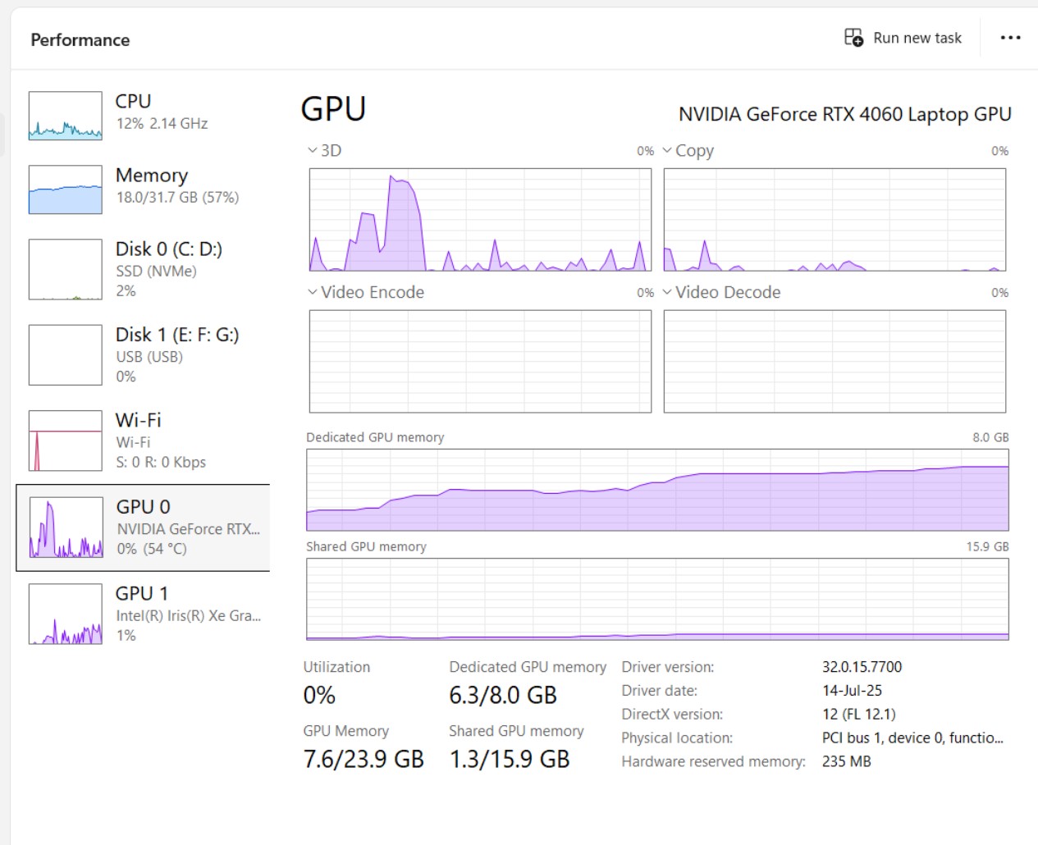
Task: Click the CPU 12% 2.14 GHz reading
Action: pyautogui.click(x=162, y=123)
